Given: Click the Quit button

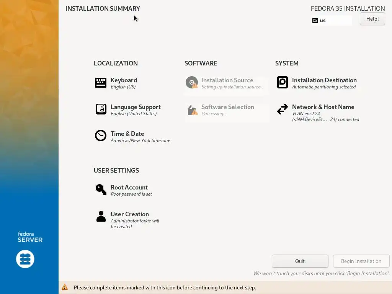Looking at the screenshot, I should (300, 261).
